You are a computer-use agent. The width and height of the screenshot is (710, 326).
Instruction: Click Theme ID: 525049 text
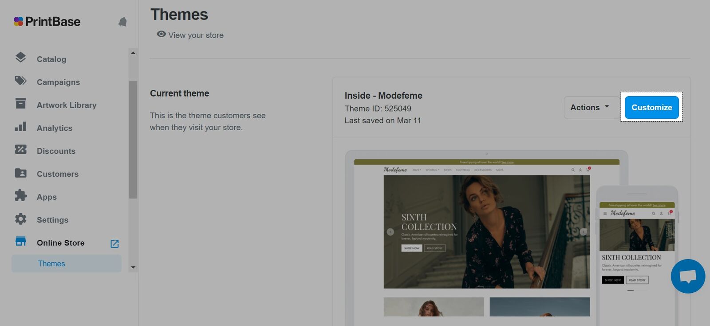click(x=378, y=109)
